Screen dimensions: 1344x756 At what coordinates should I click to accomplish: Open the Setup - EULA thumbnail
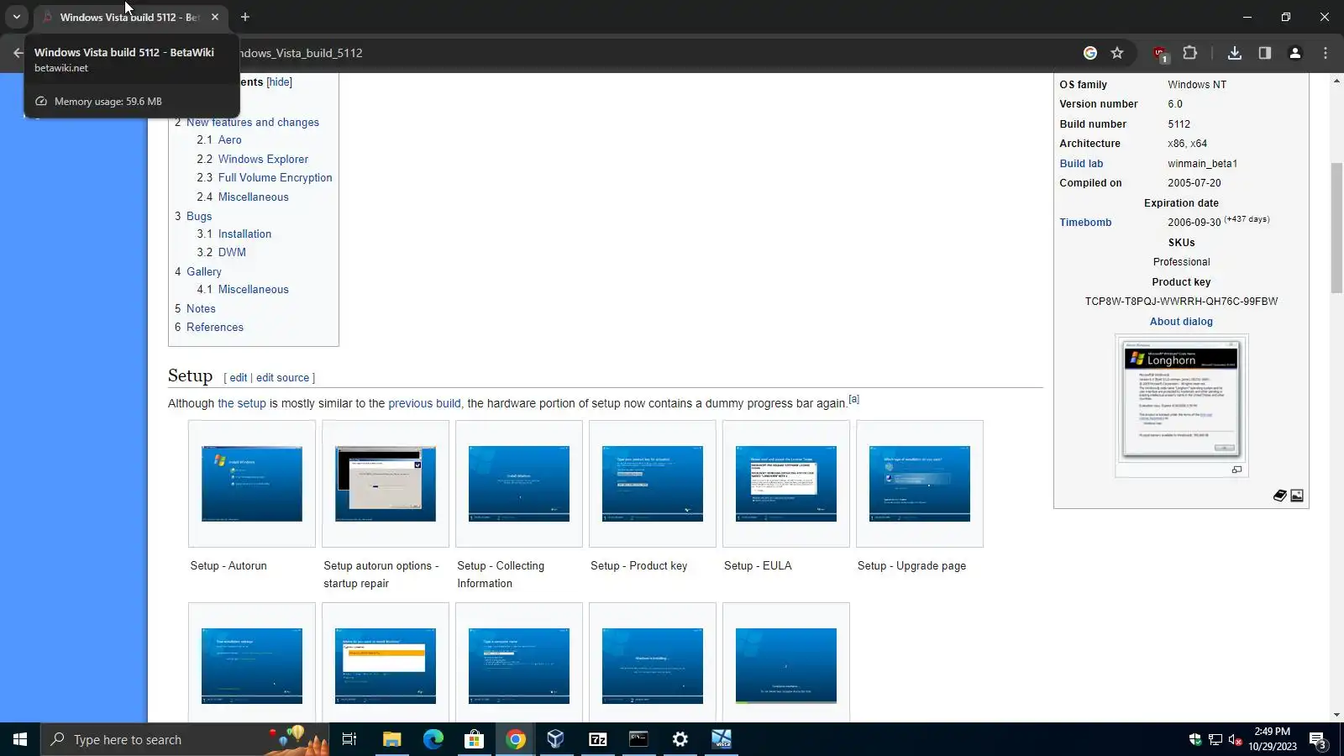[x=786, y=484]
